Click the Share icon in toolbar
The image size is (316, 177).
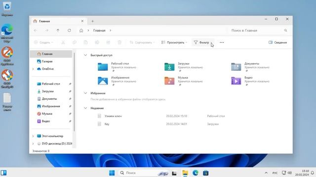coord(108,42)
